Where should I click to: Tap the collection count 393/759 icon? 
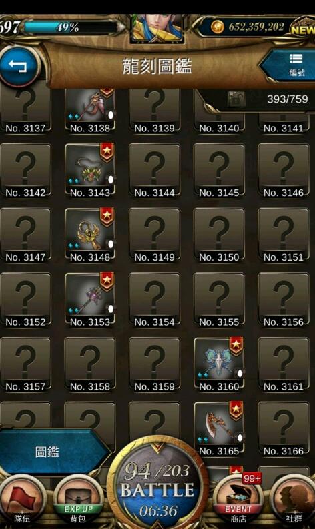[x=236, y=99]
